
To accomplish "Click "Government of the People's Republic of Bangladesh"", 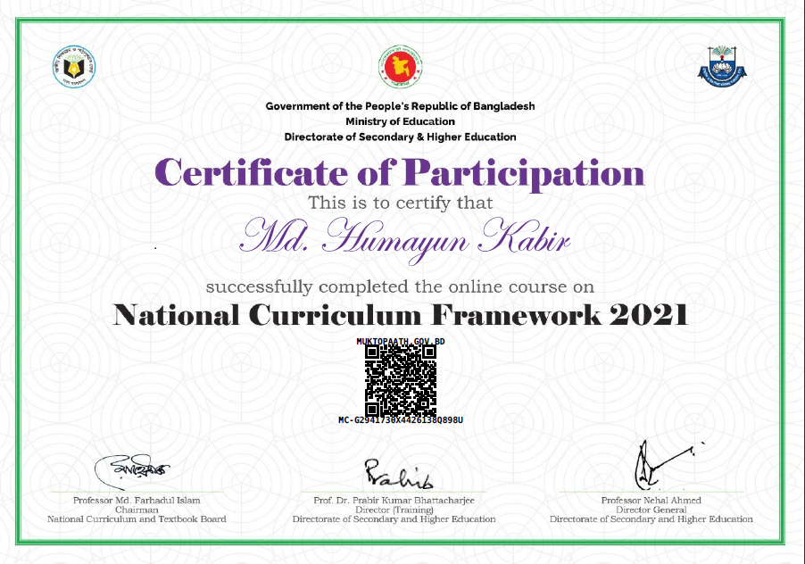I will click(x=400, y=106).
